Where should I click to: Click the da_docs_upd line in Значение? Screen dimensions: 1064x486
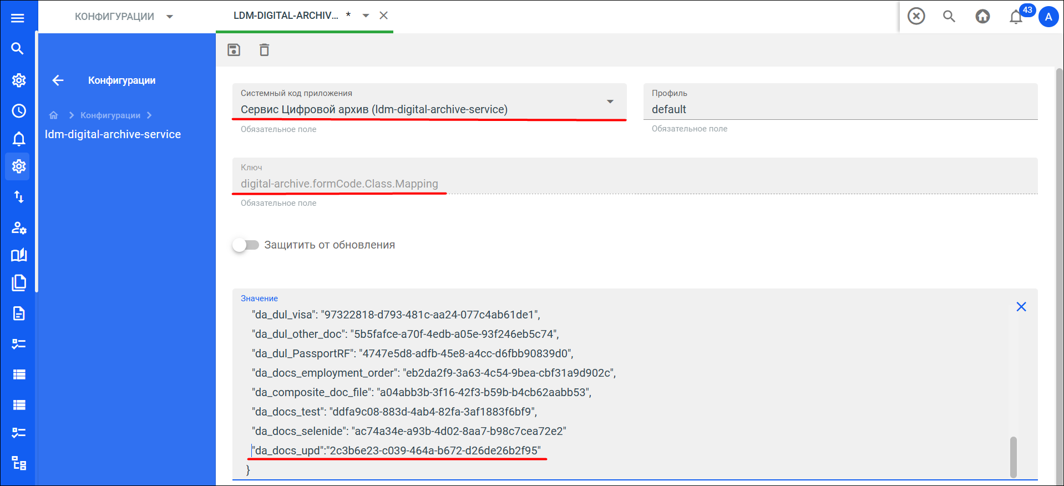396,450
